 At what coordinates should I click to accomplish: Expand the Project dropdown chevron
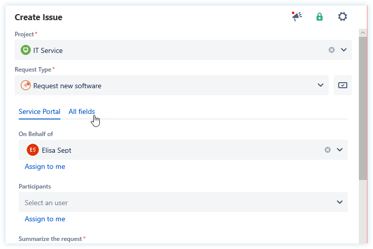pyautogui.click(x=344, y=50)
